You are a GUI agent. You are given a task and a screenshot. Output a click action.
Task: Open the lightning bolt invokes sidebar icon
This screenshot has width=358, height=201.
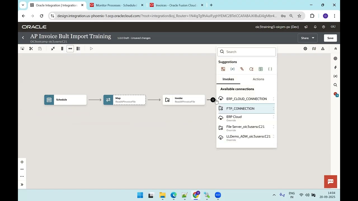click(x=335, y=67)
